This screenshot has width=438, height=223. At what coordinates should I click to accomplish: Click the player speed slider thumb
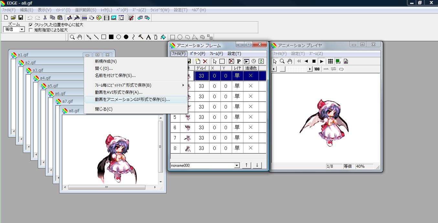(283, 69)
